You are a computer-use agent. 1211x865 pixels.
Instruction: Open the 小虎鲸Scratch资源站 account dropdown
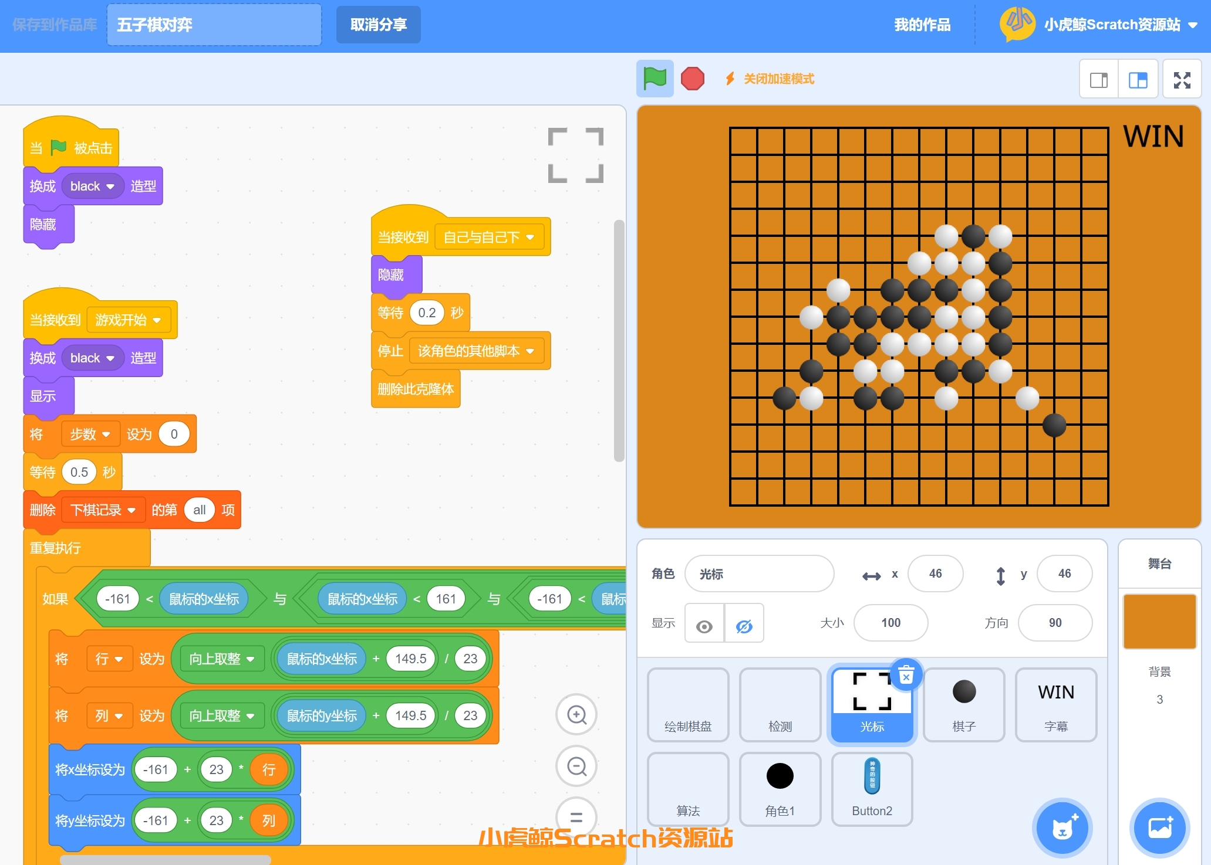coord(1120,25)
